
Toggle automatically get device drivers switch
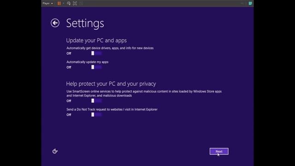pos(96,53)
